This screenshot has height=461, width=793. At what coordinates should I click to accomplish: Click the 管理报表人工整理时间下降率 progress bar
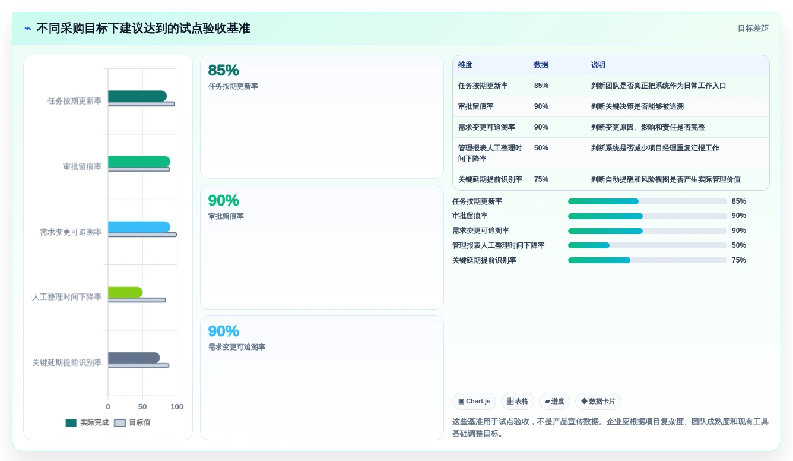[648, 245]
